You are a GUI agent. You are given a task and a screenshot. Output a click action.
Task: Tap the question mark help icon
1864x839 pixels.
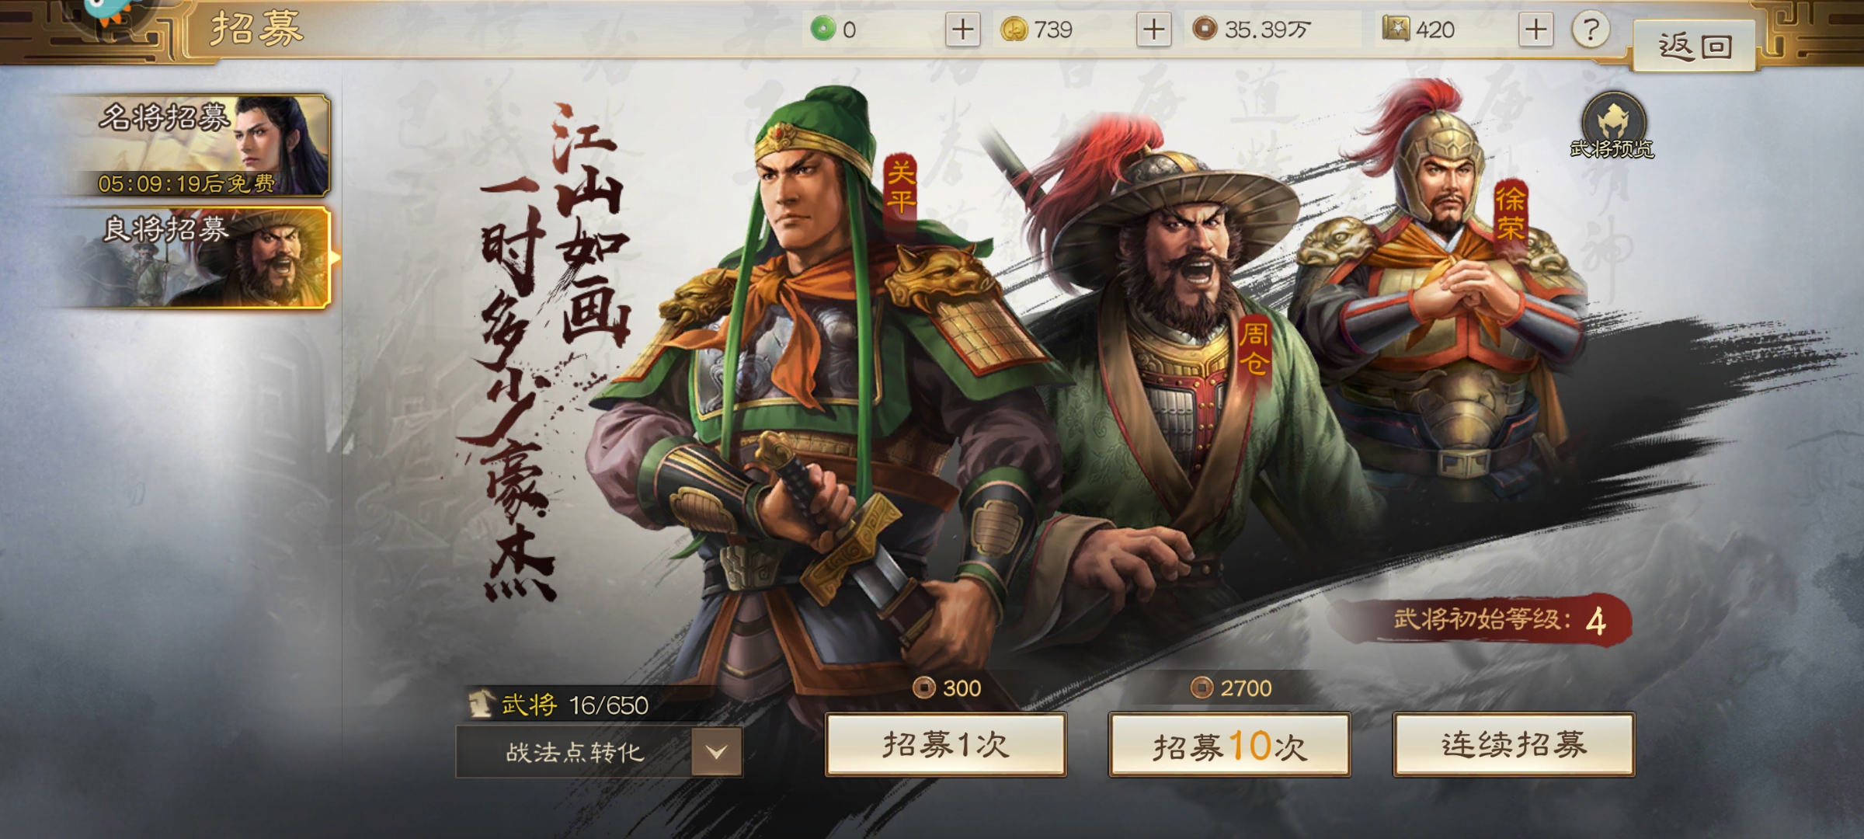point(1591,30)
